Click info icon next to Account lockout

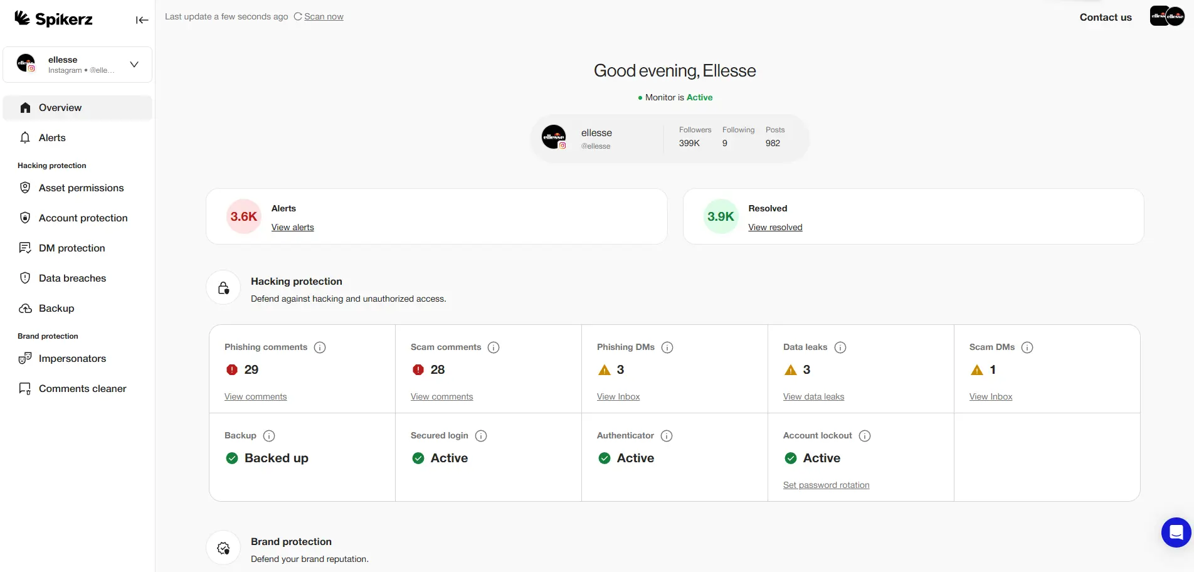865,436
